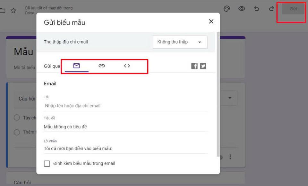Select the send via Email tab

pos(76,66)
